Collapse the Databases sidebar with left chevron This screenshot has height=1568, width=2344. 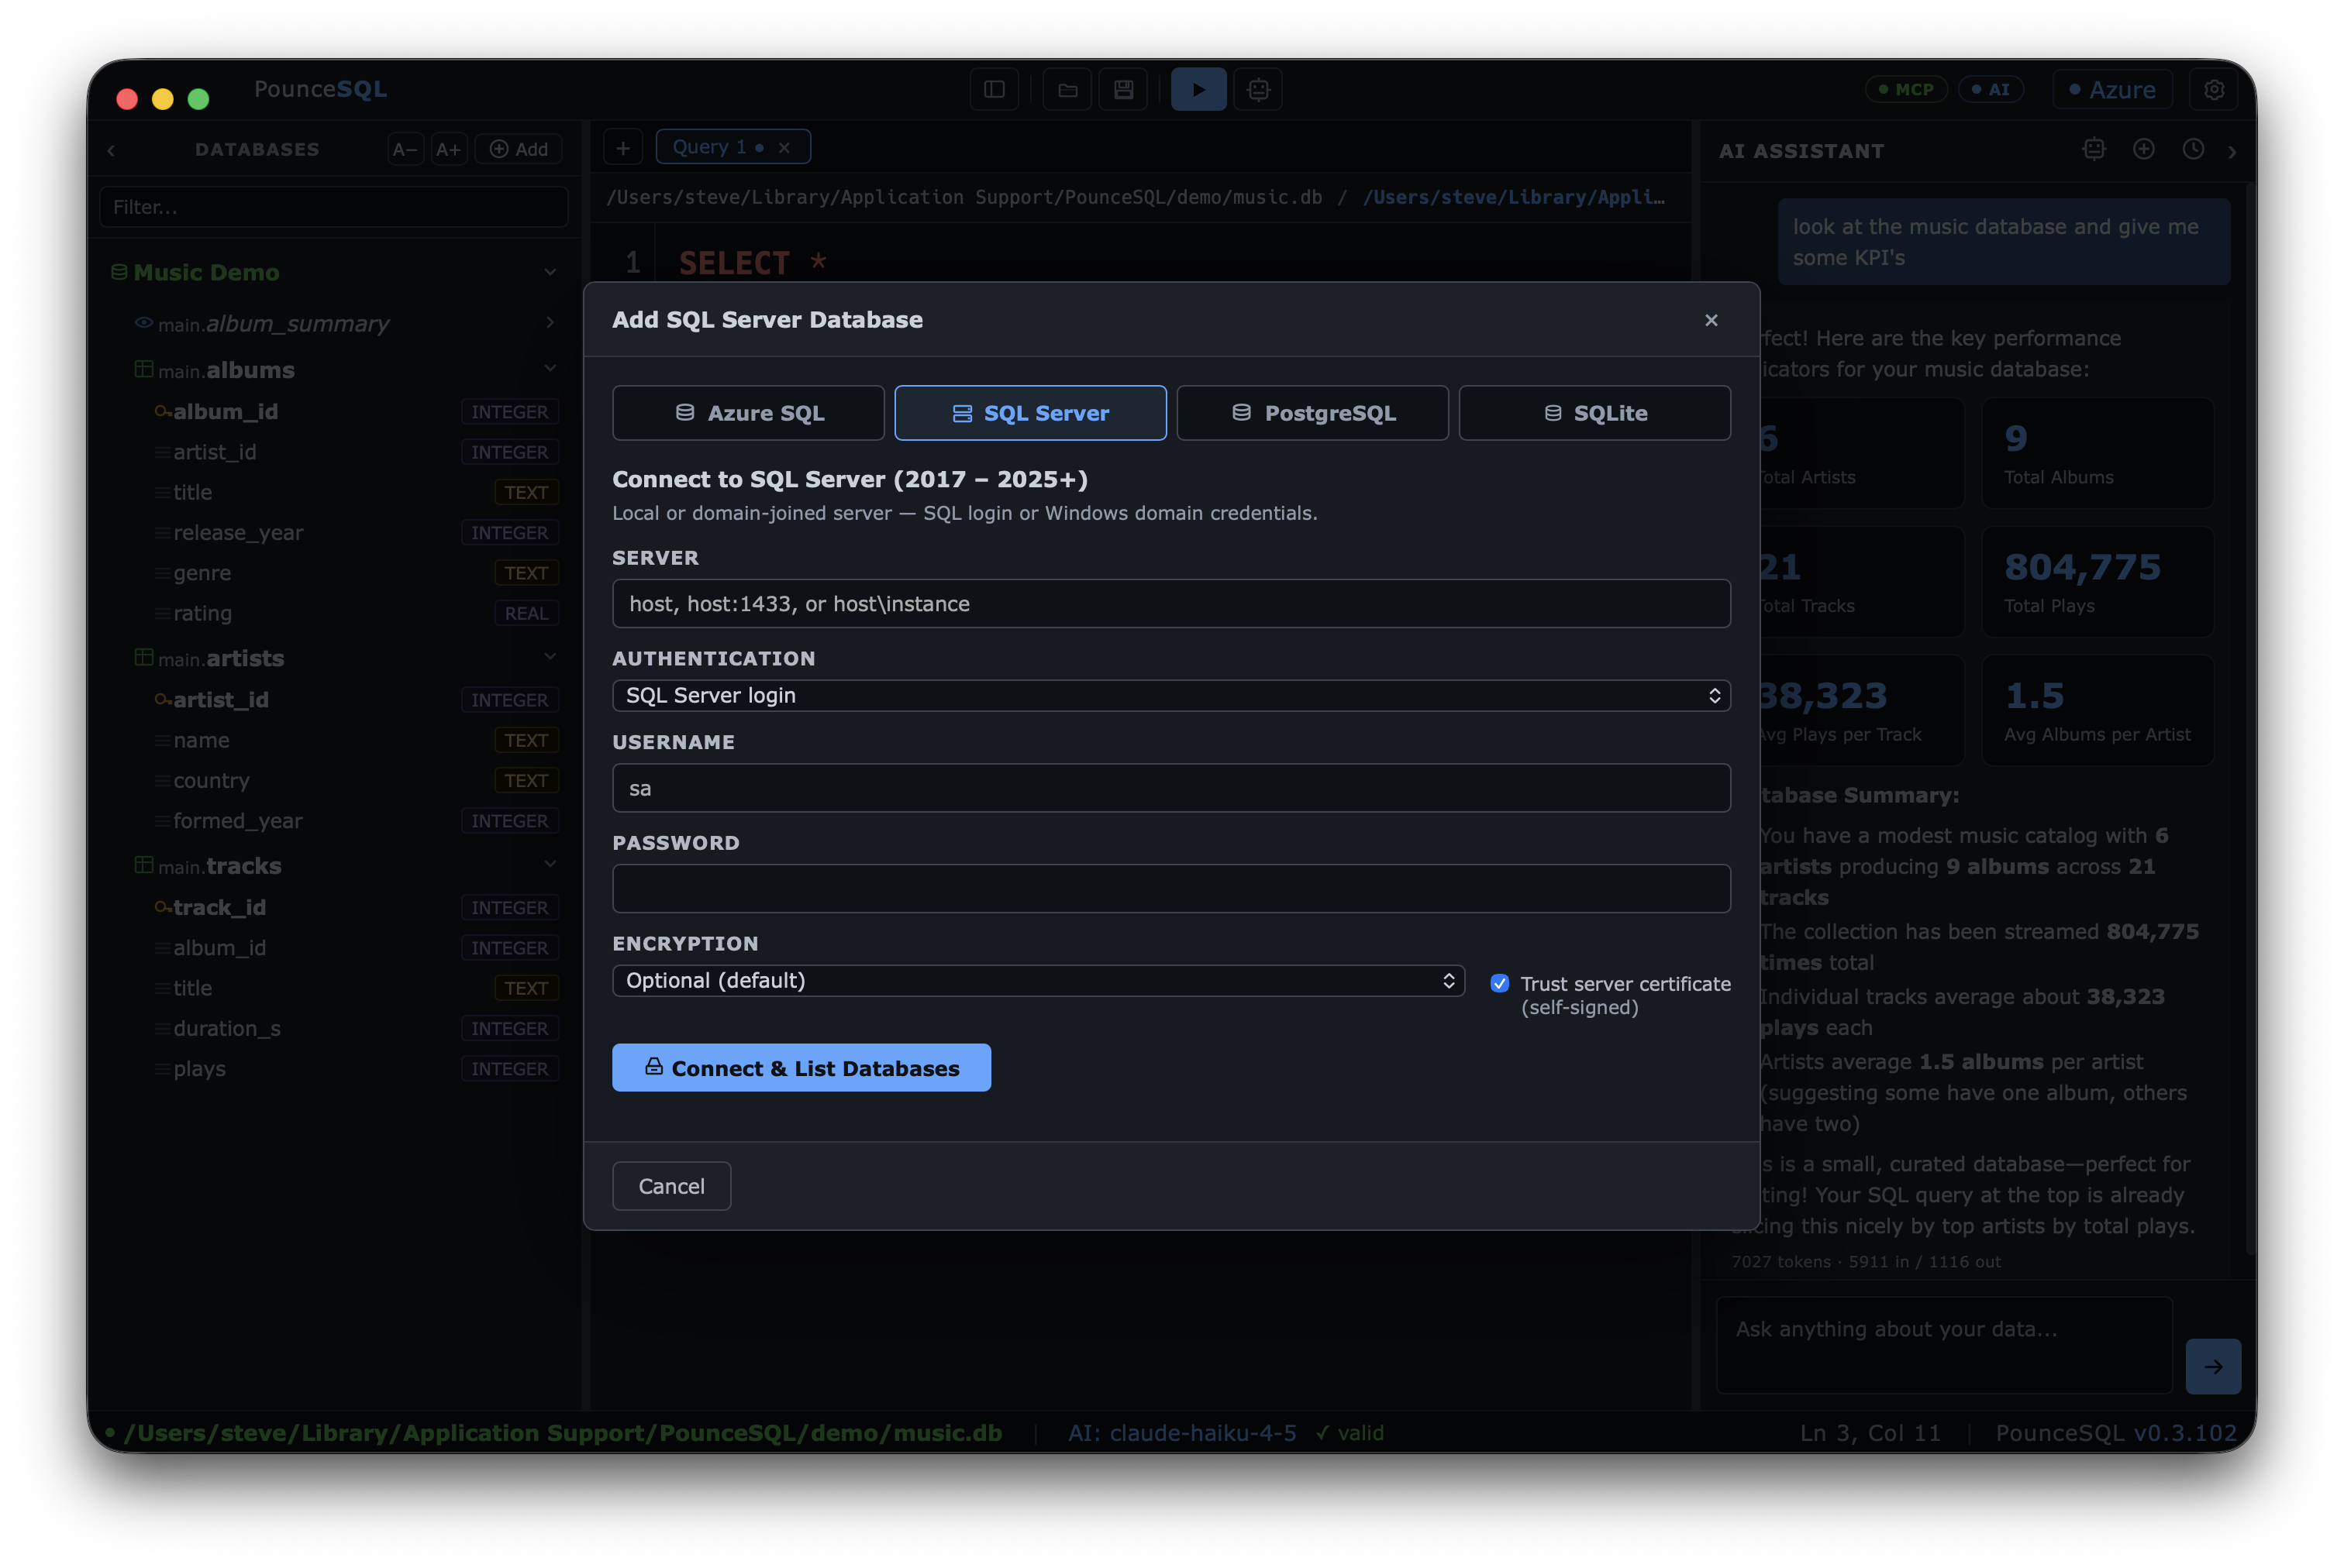[111, 150]
